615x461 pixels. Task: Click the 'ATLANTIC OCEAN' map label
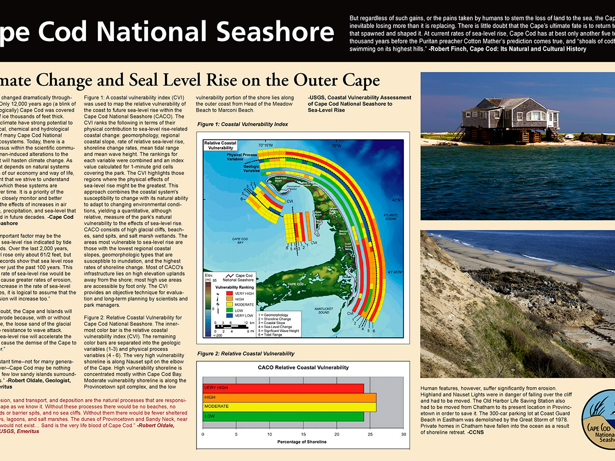[390, 216]
